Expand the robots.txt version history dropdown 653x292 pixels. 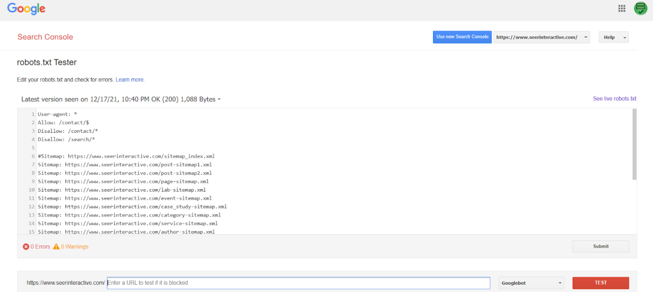tap(219, 99)
